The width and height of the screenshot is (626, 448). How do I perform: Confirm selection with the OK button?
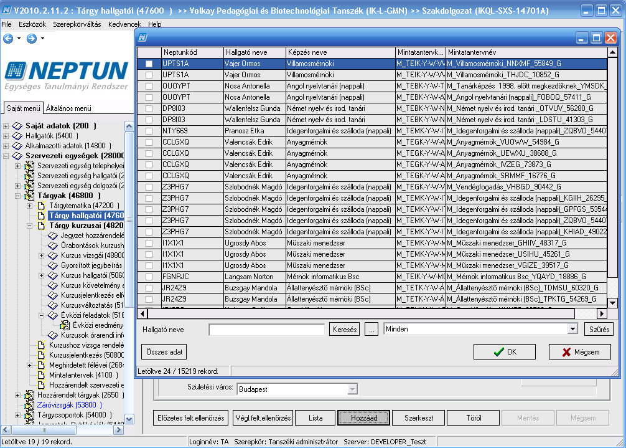coord(505,351)
